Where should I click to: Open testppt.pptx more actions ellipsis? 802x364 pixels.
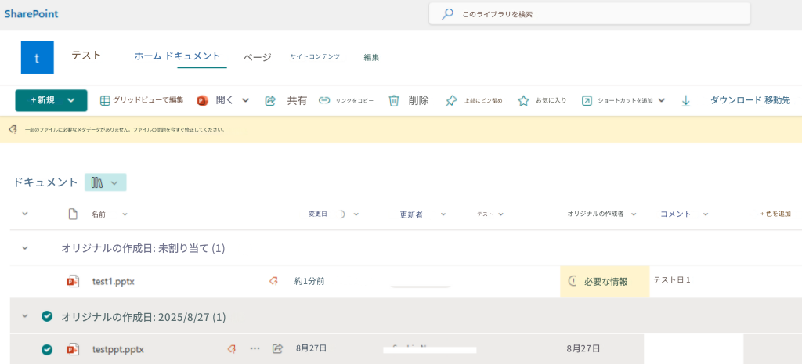coord(255,348)
